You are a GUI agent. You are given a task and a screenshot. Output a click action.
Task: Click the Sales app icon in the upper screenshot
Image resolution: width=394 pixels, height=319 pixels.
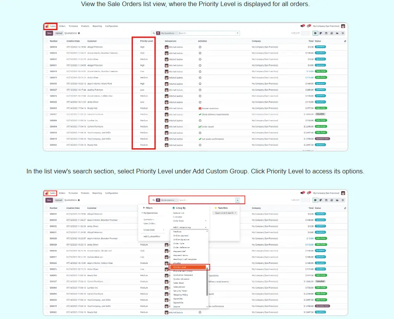(47, 26)
